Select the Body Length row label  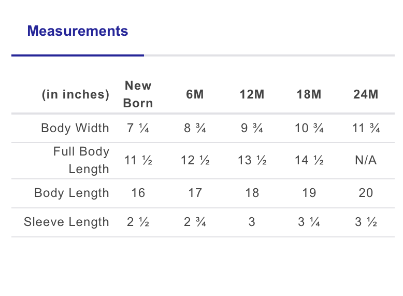coord(72,193)
